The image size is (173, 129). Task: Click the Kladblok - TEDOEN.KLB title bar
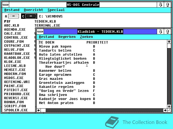click(x=100, y=32)
